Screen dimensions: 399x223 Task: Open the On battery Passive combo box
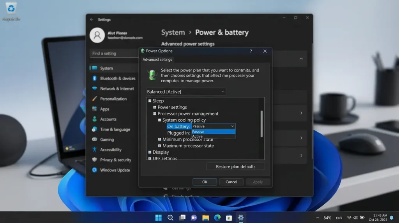pos(214,126)
